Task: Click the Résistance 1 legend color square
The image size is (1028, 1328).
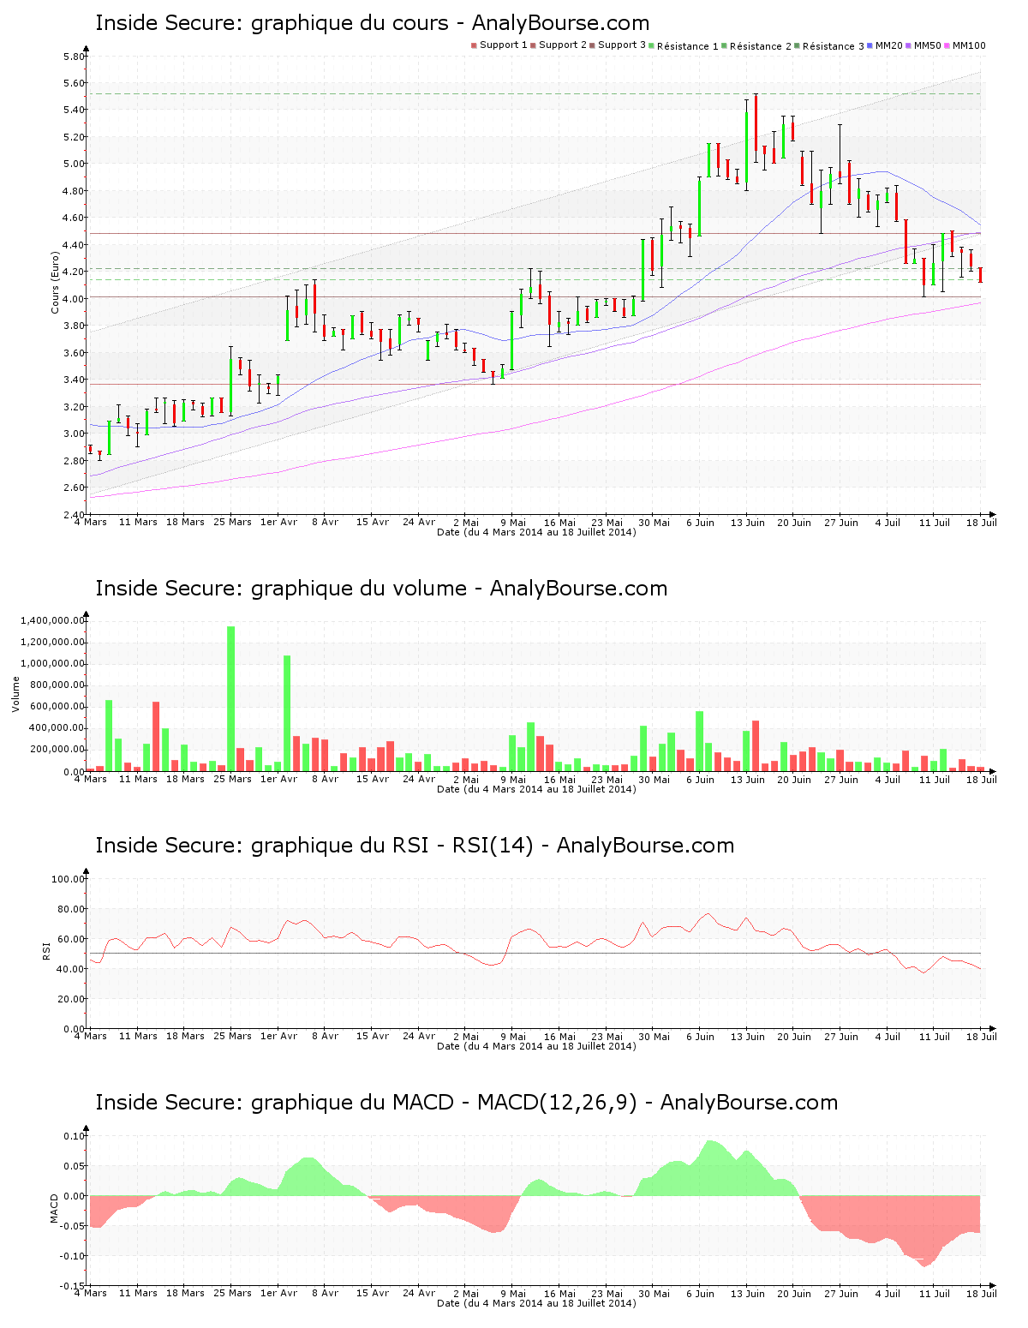Action: coord(651,45)
